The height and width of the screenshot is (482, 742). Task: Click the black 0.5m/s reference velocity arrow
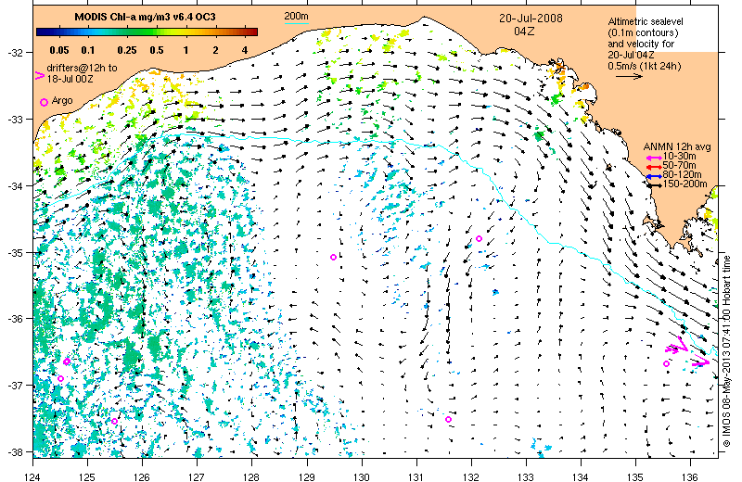pyautogui.click(x=629, y=76)
